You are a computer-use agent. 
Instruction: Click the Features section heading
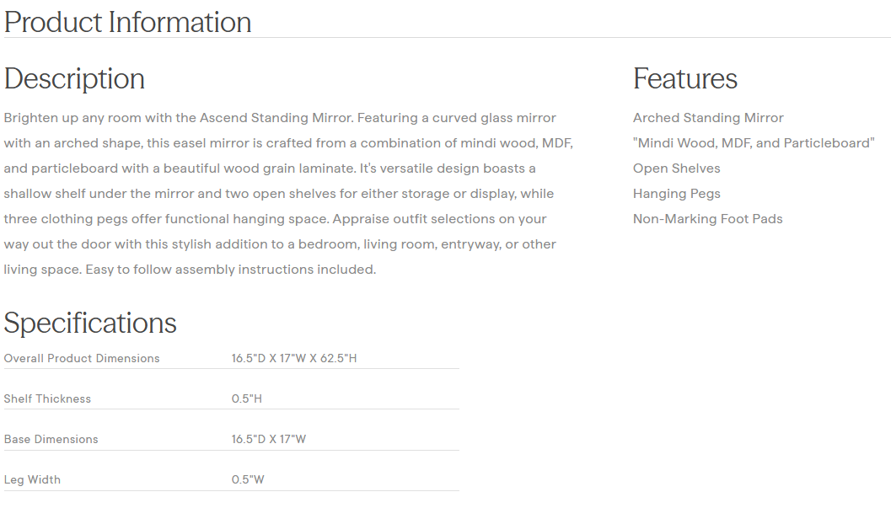click(x=685, y=78)
